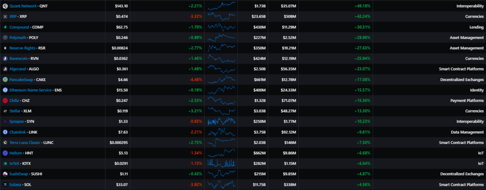Open the Compound asset link
The image size is (486, 190).
click(19, 27)
